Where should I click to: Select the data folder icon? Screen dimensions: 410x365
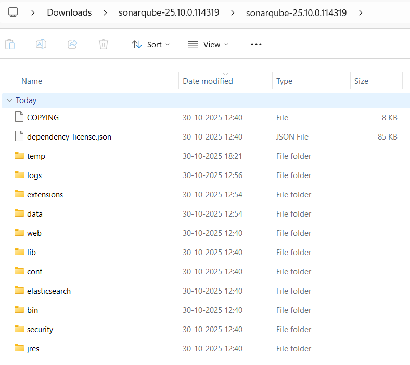coord(19,213)
